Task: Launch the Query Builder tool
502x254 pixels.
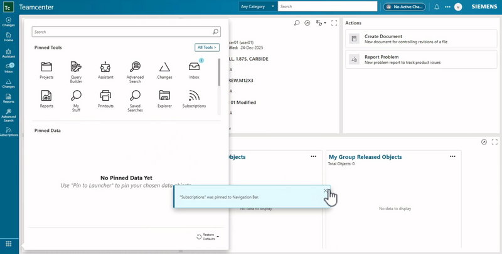Action: 76,72
